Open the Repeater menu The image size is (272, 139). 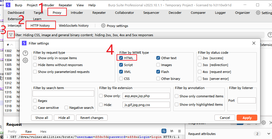pyautogui.click(x=65, y=5)
